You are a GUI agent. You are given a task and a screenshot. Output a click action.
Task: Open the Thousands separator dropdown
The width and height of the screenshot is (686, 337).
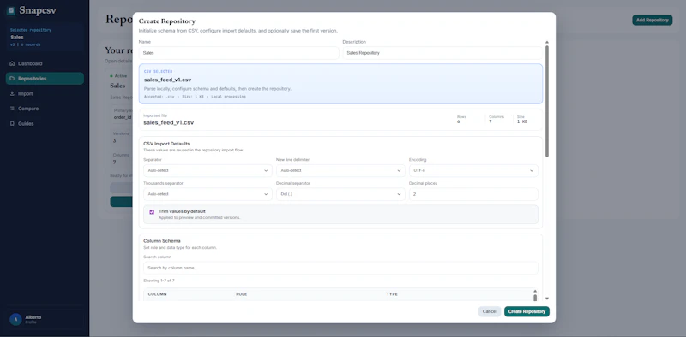tap(208, 194)
